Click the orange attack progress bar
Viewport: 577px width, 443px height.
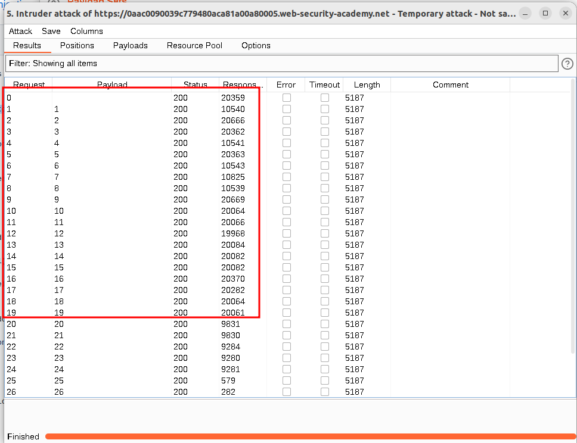pos(310,436)
